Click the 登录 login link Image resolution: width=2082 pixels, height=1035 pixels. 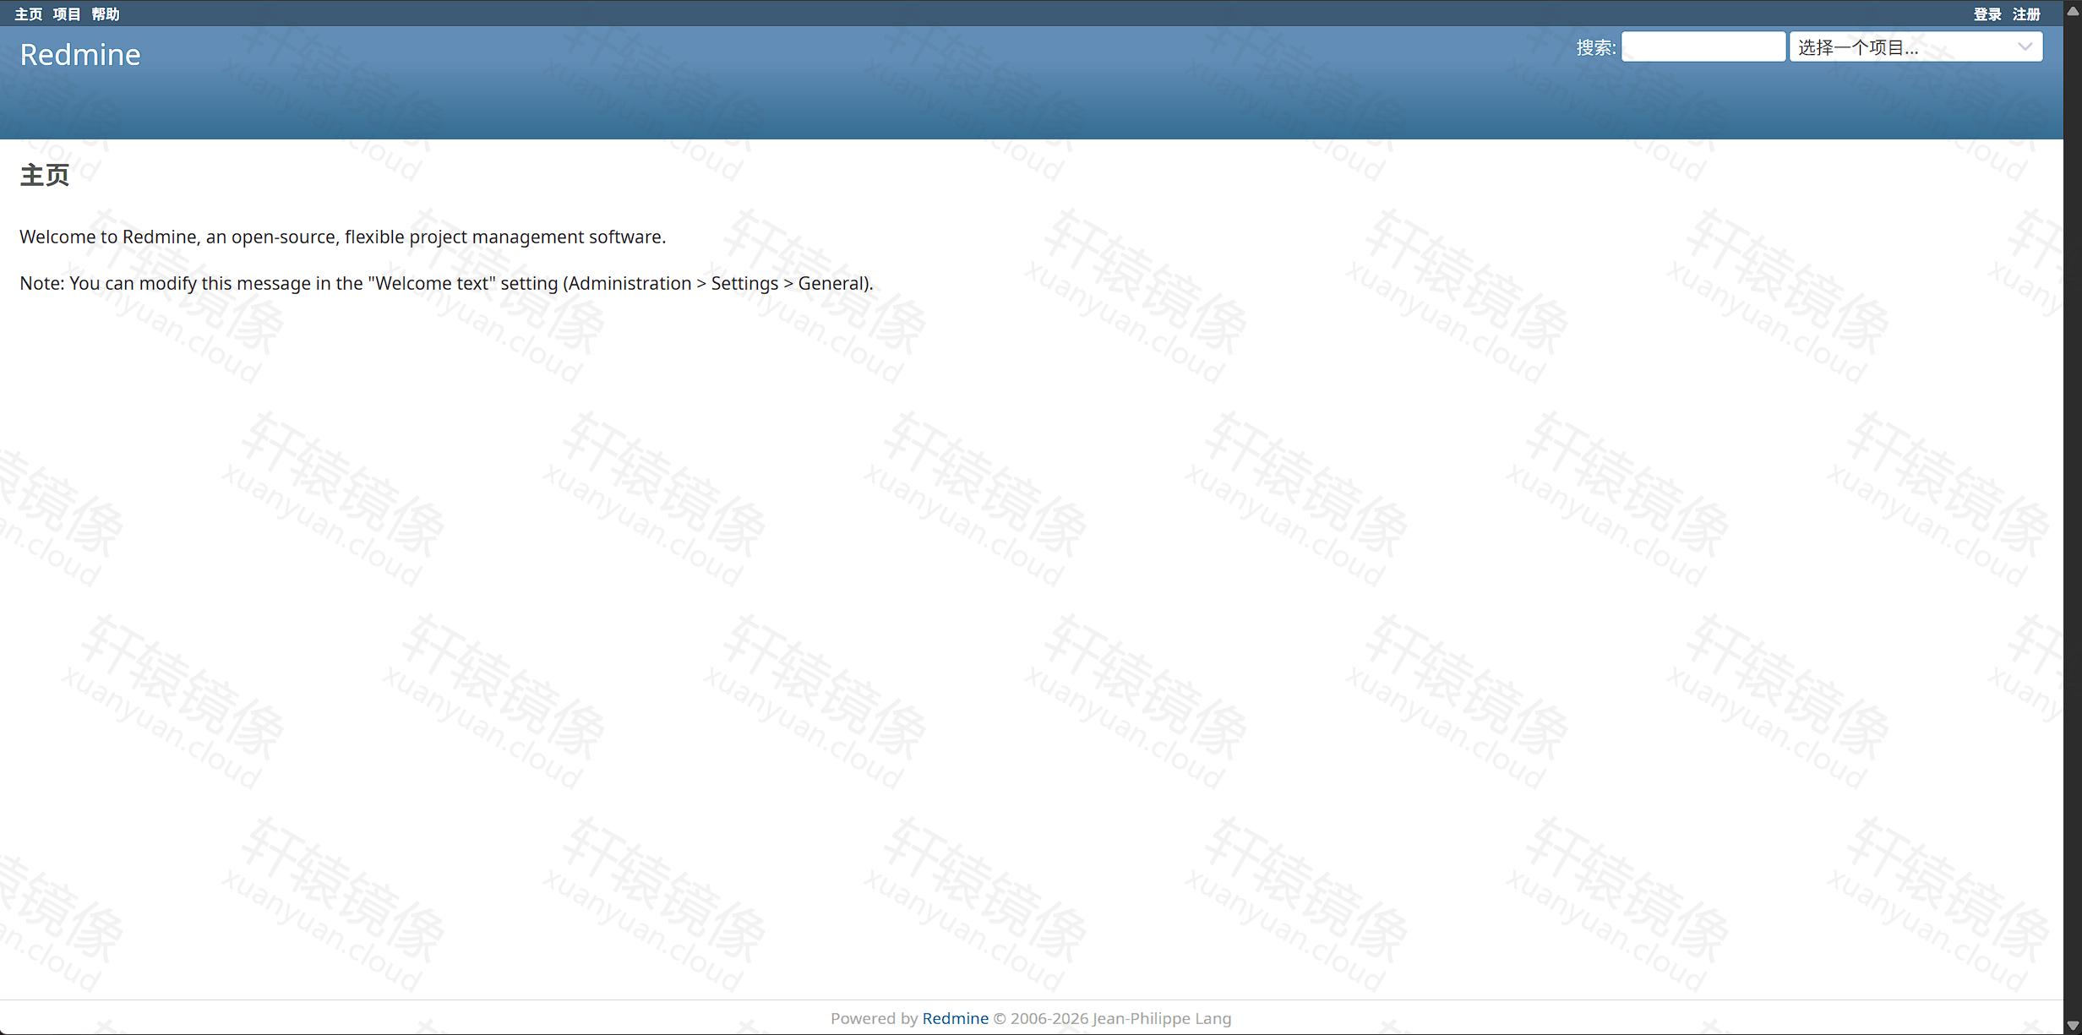tap(1987, 14)
